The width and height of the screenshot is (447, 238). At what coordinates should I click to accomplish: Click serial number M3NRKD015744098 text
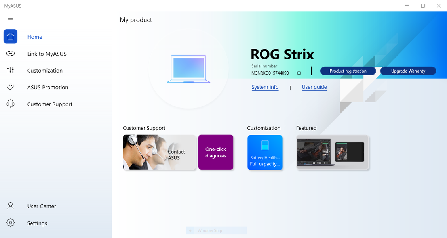click(x=270, y=73)
